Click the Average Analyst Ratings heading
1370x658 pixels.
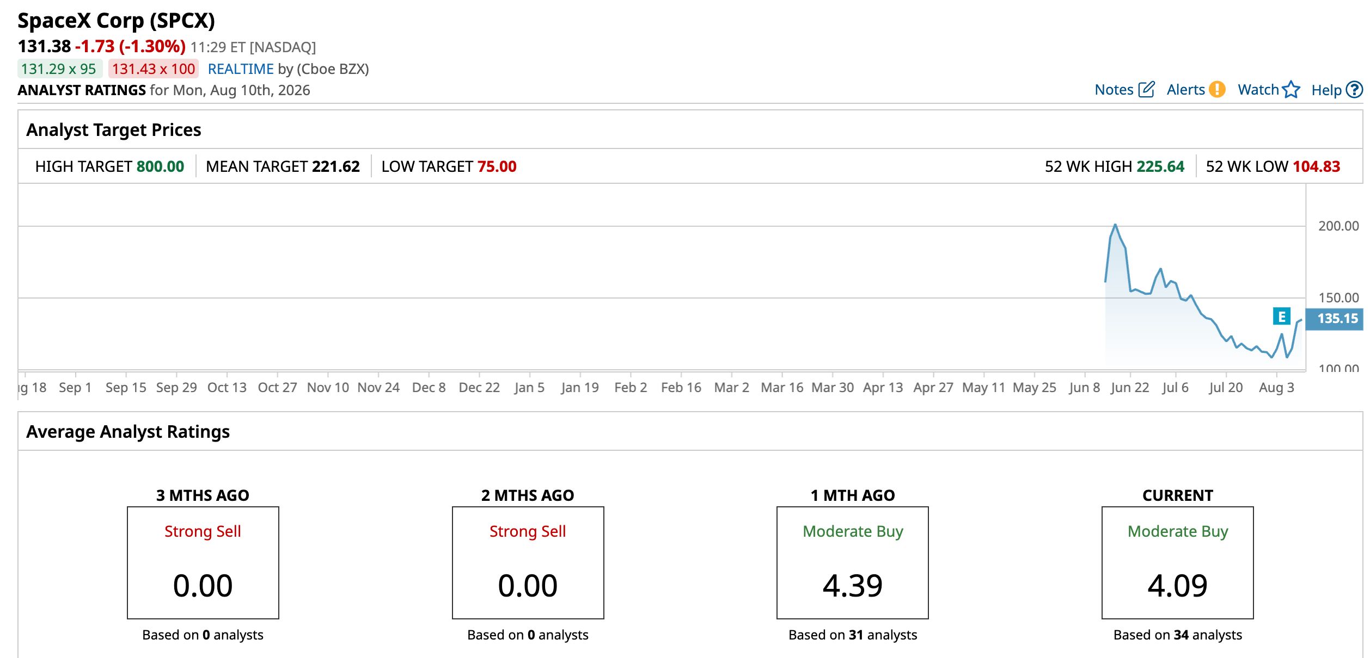128,432
